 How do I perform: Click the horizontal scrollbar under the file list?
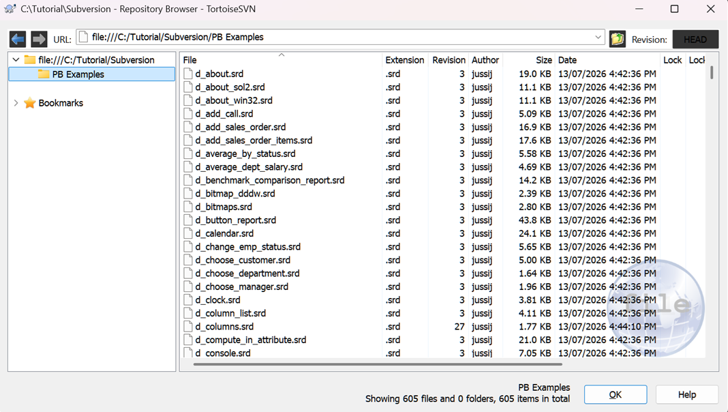tap(378, 364)
